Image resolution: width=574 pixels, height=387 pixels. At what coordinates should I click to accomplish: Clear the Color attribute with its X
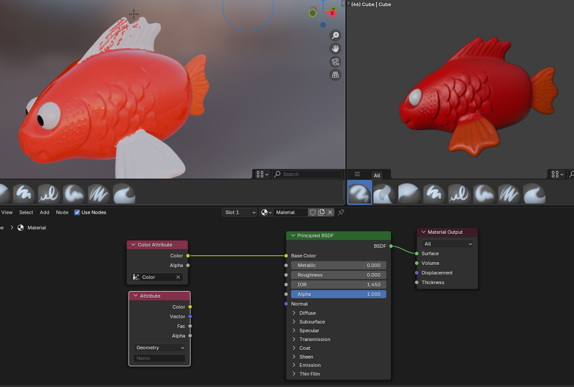click(x=178, y=277)
